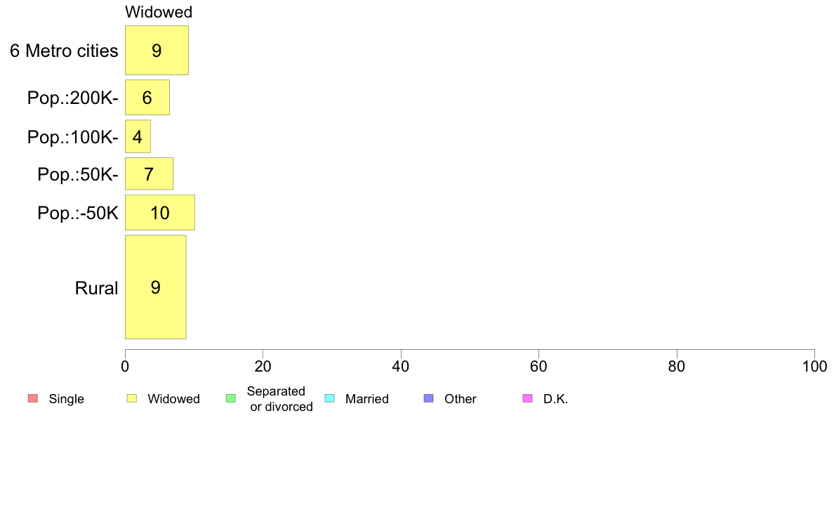
Task: Click the Single legend text
Action: pos(67,399)
